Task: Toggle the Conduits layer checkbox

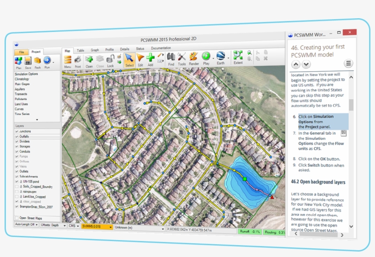Action: 17,152
